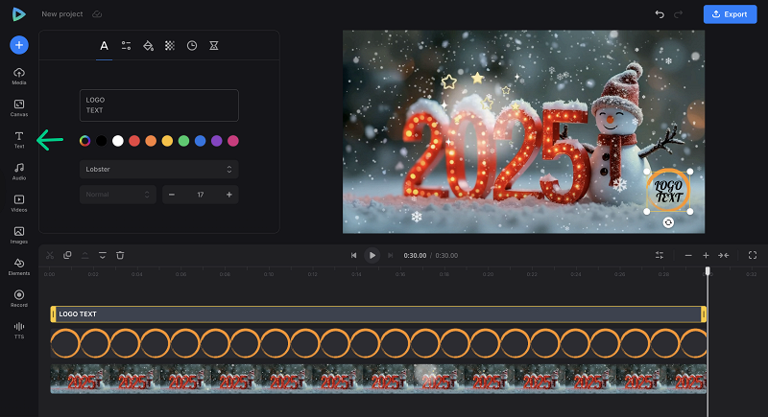Viewport: 768px width, 417px height.
Task: Click the font size value 17
Action: pos(201,195)
